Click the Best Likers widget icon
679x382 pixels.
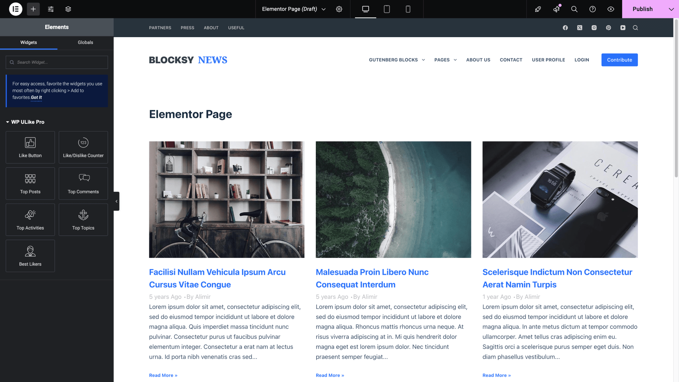point(30,255)
